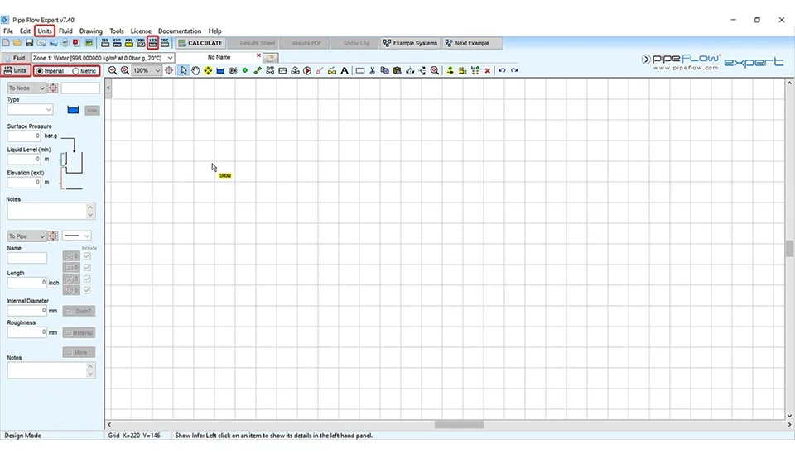Select the pan hand tool
Screen dimensions: 795x453
tap(196, 71)
